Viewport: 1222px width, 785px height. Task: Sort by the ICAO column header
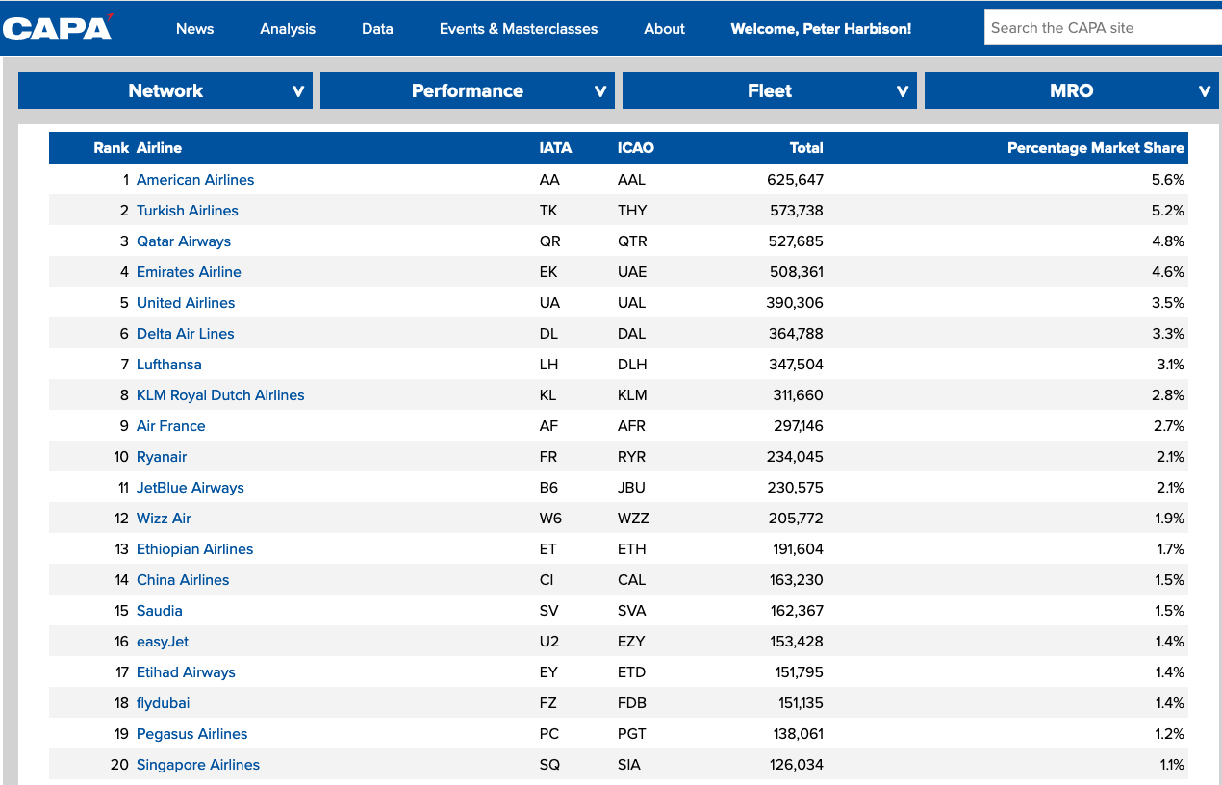636,148
